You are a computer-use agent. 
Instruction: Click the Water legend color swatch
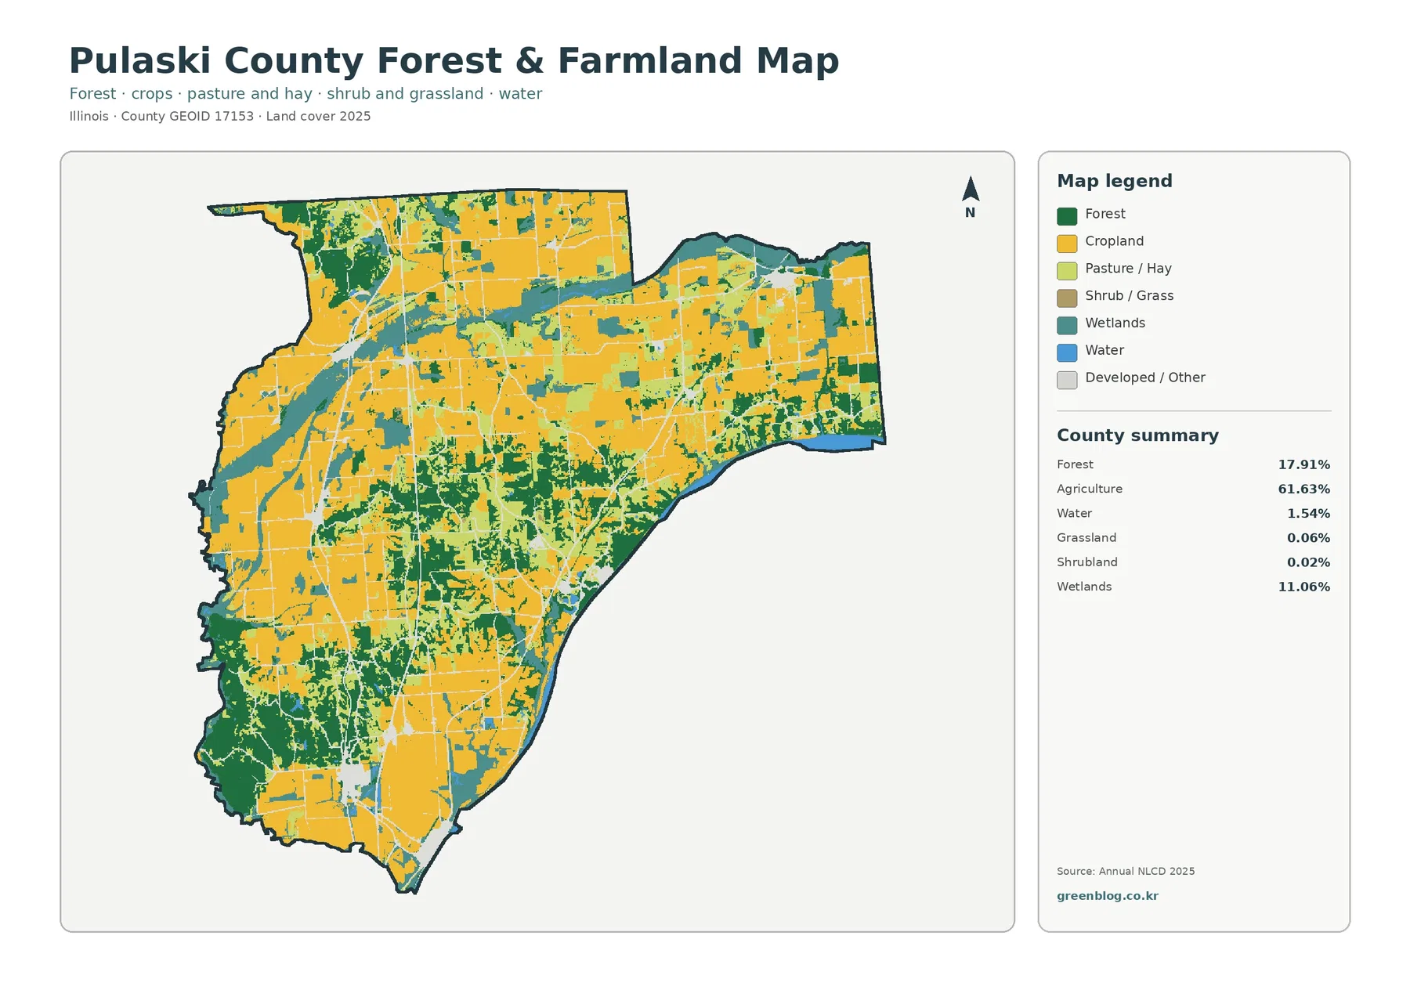(x=1067, y=352)
